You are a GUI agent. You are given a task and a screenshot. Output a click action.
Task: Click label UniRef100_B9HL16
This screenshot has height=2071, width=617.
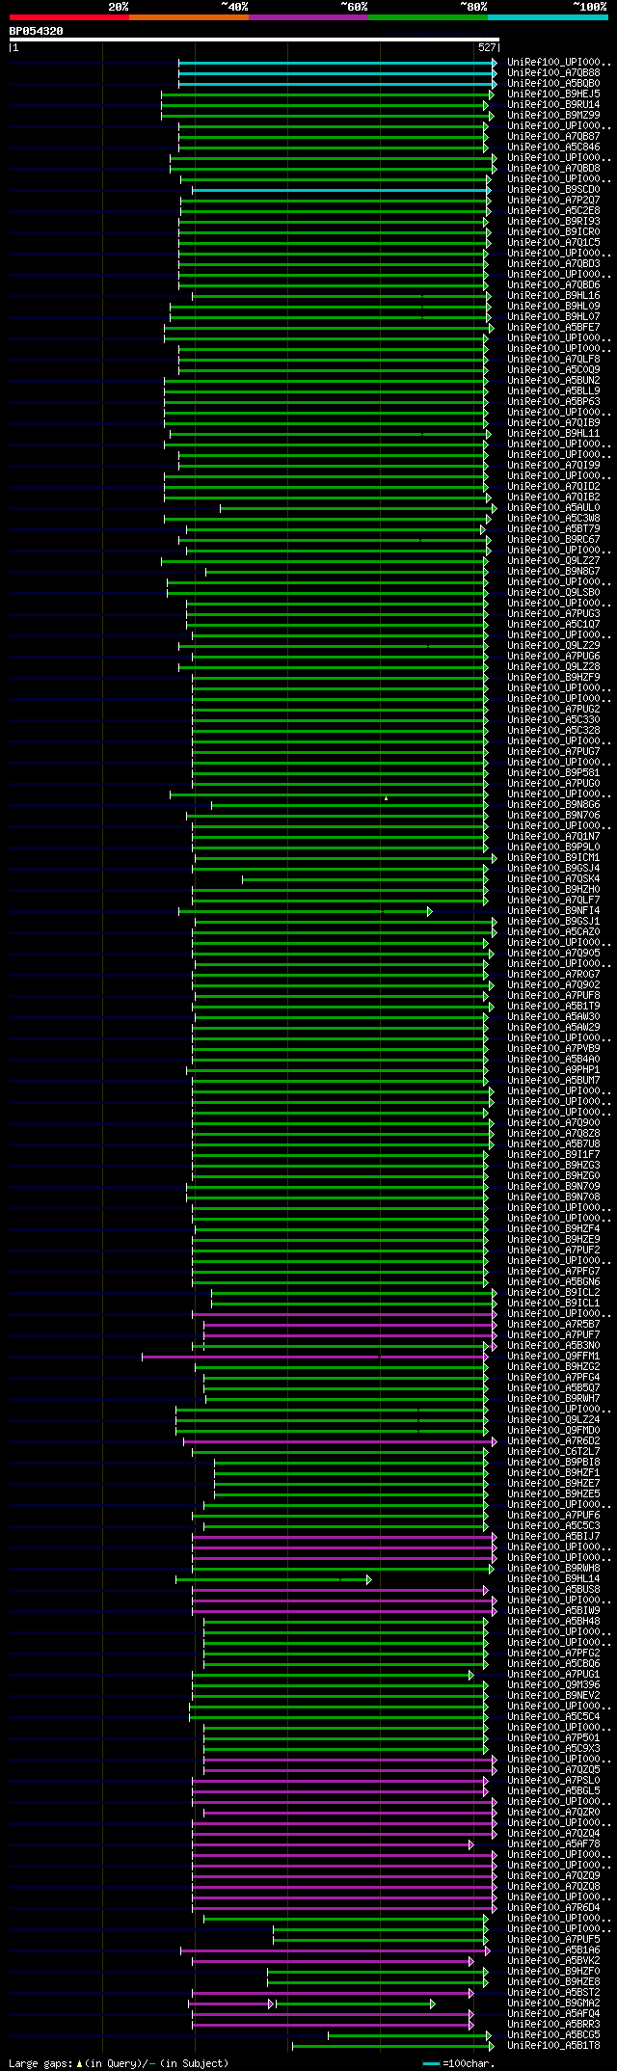[553, 295]
